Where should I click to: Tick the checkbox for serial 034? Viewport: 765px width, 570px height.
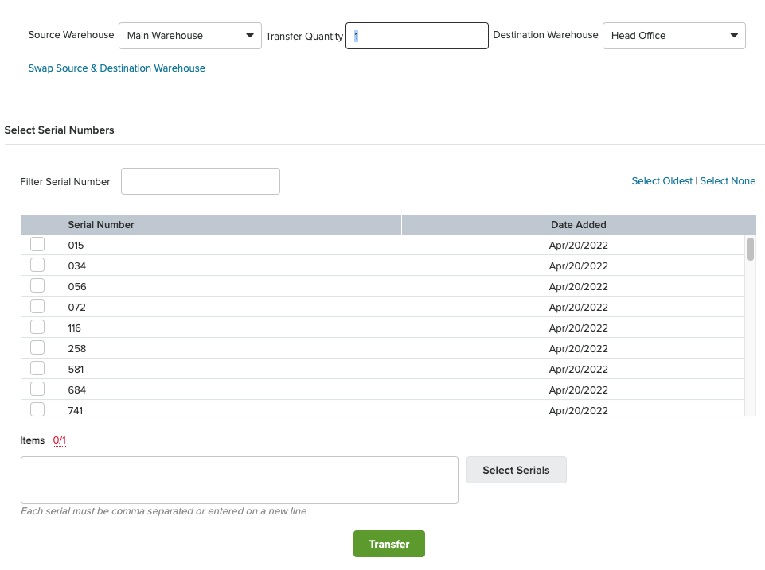coord(37,265)
